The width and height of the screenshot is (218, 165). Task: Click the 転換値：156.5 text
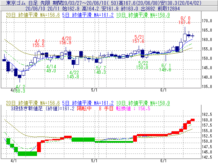(x=133, y=109)
